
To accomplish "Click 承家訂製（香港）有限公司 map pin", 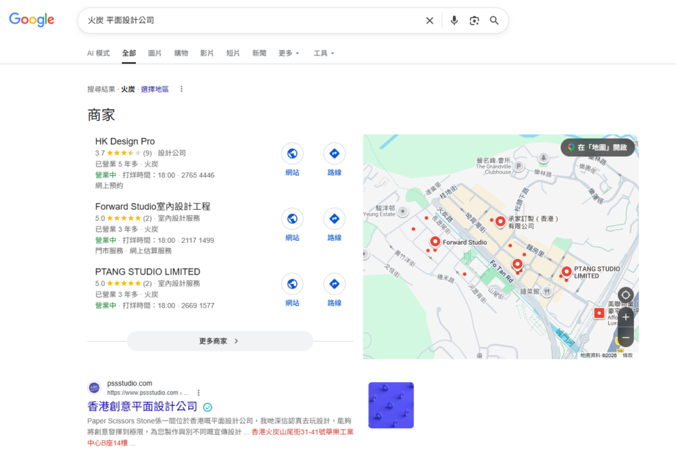I will pyautogui.click(x=500, y=222).
